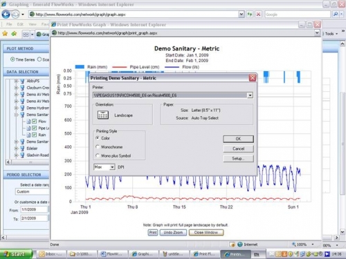
Task: Expand the Clayburn Creek tree node
Action: tap(16, 88)
